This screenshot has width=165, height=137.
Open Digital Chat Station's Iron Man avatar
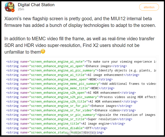[9, 7]
